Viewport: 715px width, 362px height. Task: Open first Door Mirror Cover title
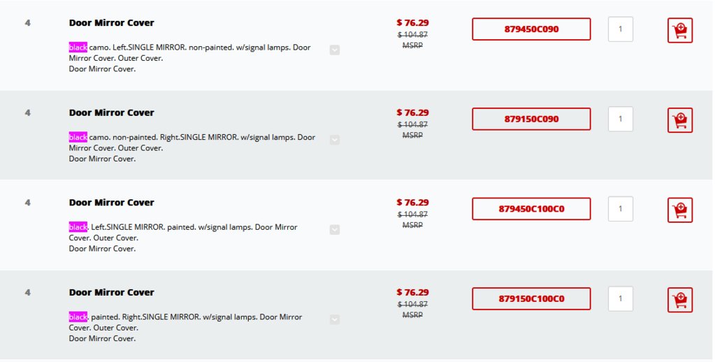coord(112,23)
